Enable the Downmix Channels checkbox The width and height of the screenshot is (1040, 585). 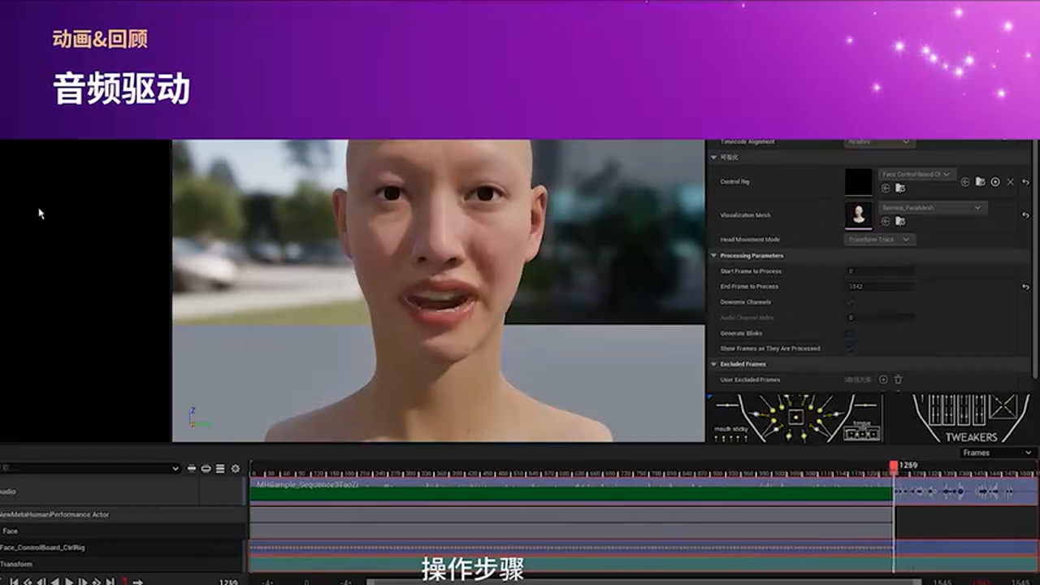coord(851,303)
